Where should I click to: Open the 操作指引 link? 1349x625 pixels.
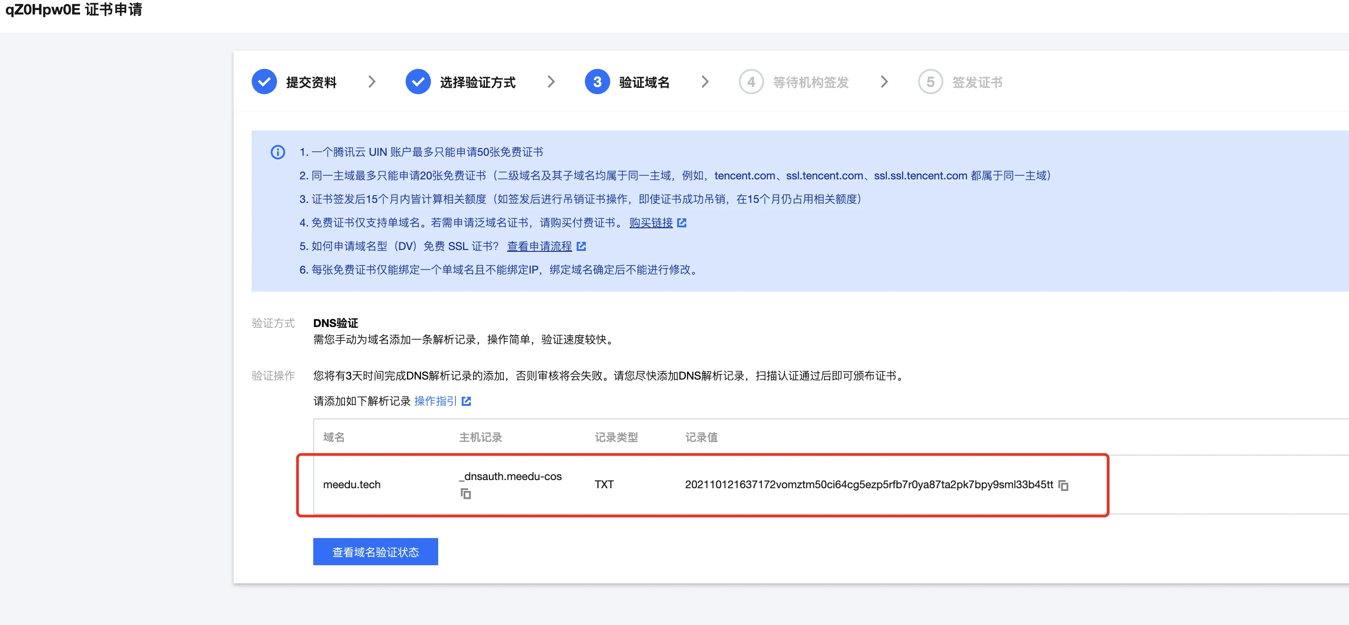435,401
